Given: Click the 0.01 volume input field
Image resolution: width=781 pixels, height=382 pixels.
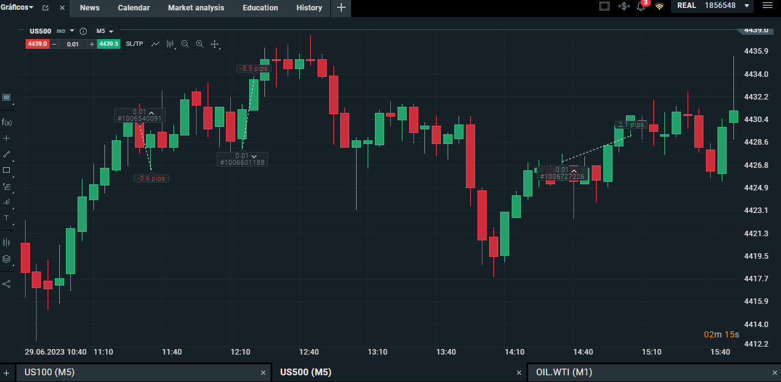Looking at the screenshot, I should [x=73, y=44].
